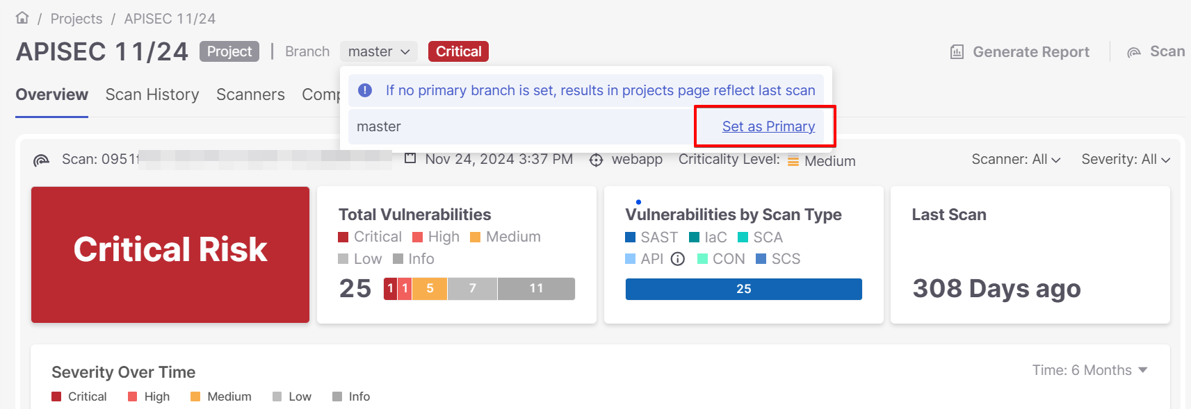
Task: Expand the Scanner: All filter
Action: pos(1016,160)
